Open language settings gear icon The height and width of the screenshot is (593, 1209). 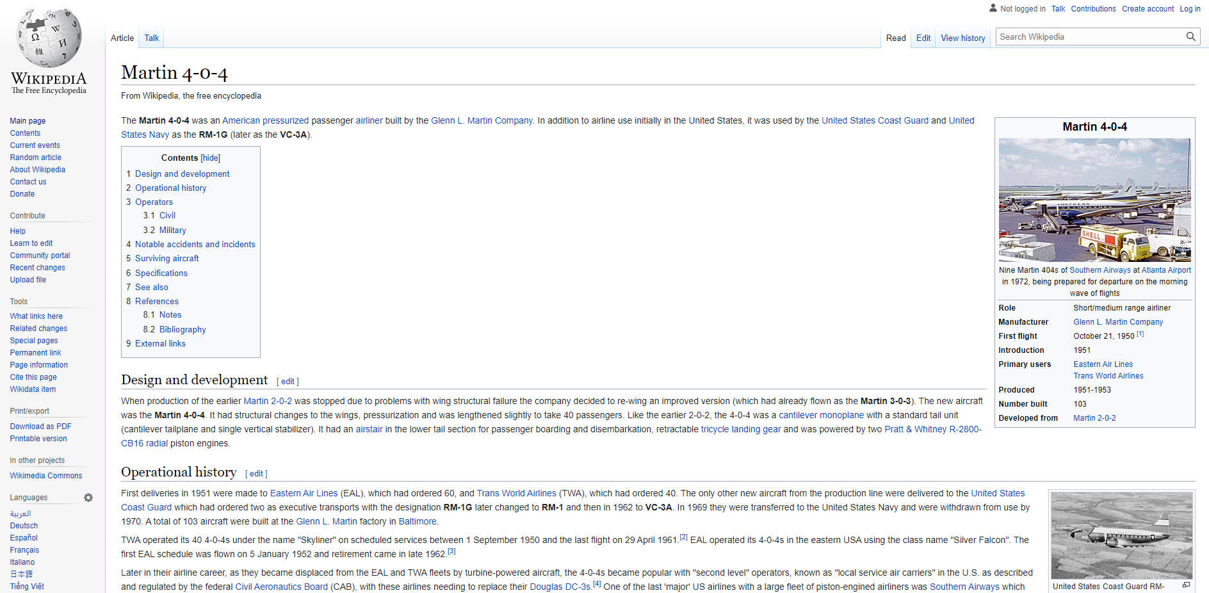[x=88, y=498]
